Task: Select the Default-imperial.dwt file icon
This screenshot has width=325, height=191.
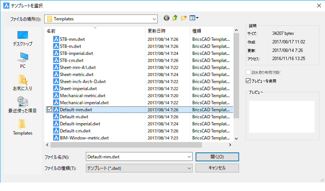Action: [56, 124]
